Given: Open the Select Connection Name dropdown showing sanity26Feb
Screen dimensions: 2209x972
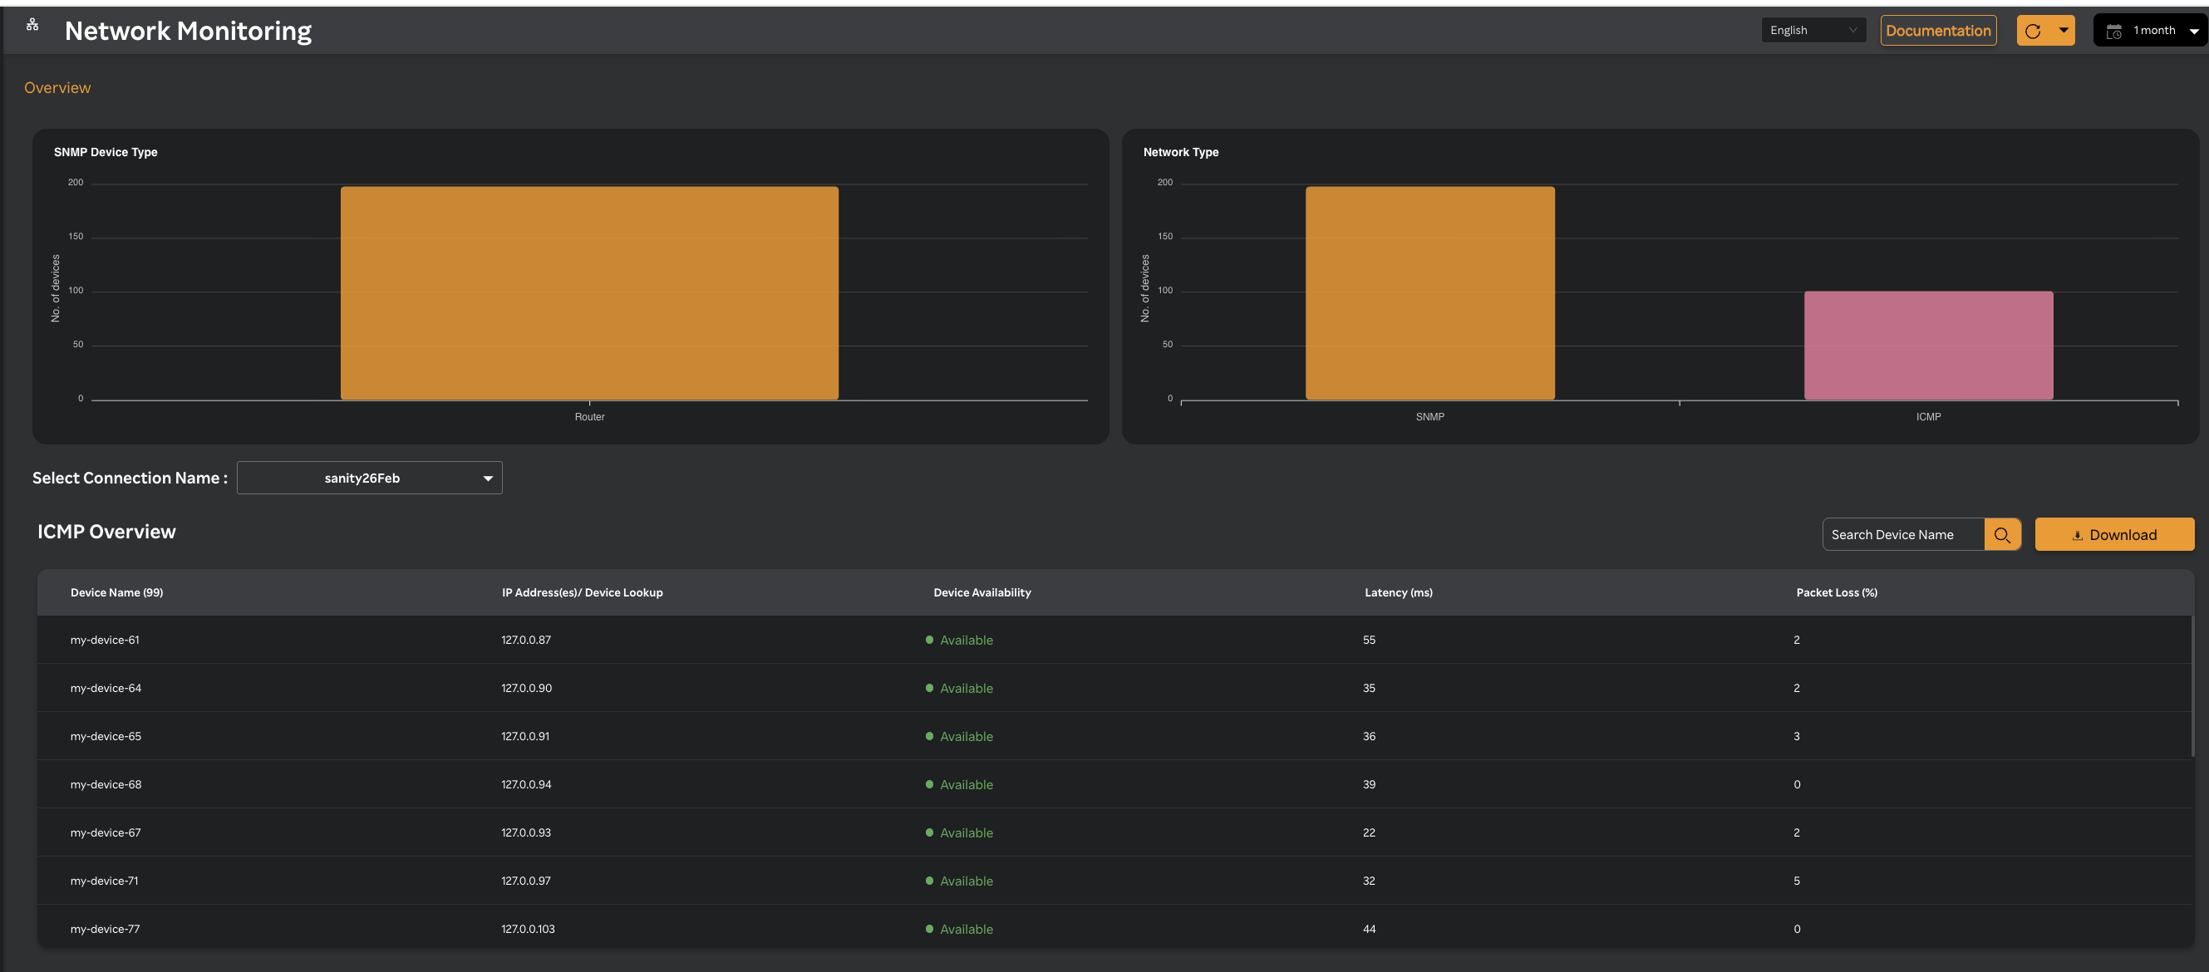Looking at the screenshot, I should [369, 478].
